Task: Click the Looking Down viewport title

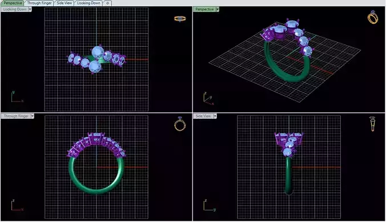Action: coord(15,9)
